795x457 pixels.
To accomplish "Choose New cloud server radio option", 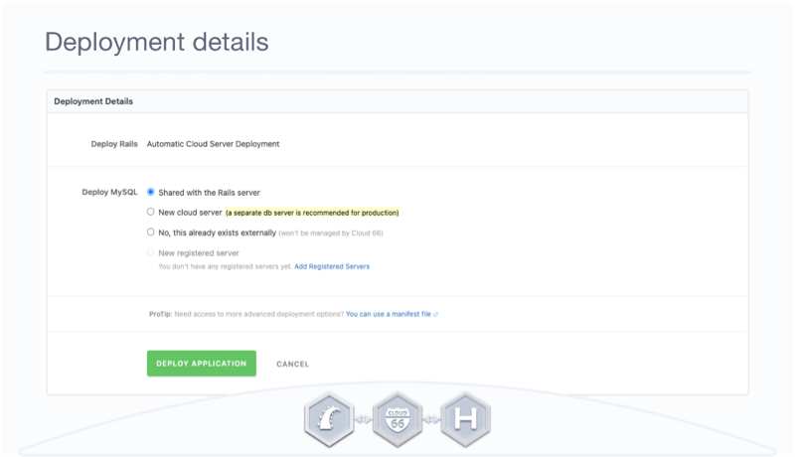I will pyautogui.click(x=151, y=212).
